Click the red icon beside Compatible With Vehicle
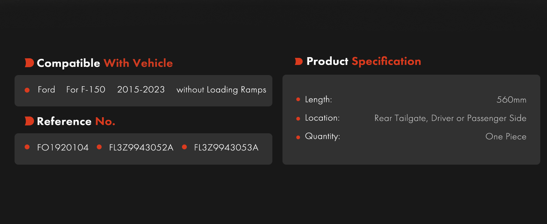 pyautogui.click(x=29, y=63)
